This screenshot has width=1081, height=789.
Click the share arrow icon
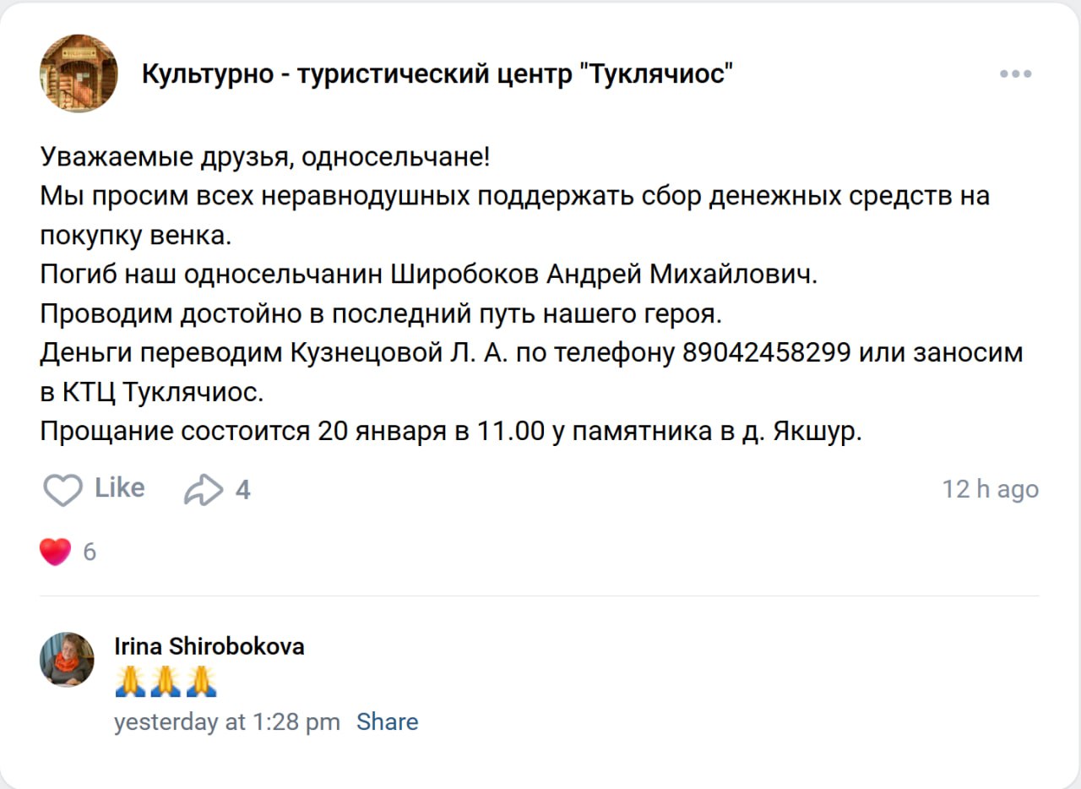[203, 489]
